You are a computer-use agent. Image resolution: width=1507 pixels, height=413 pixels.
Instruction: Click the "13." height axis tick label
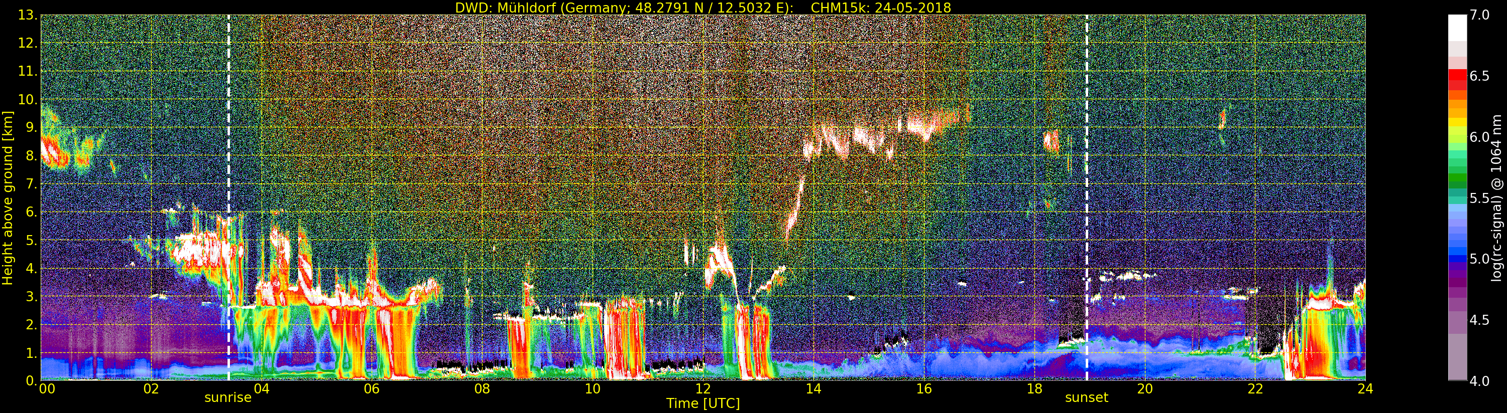28,15
